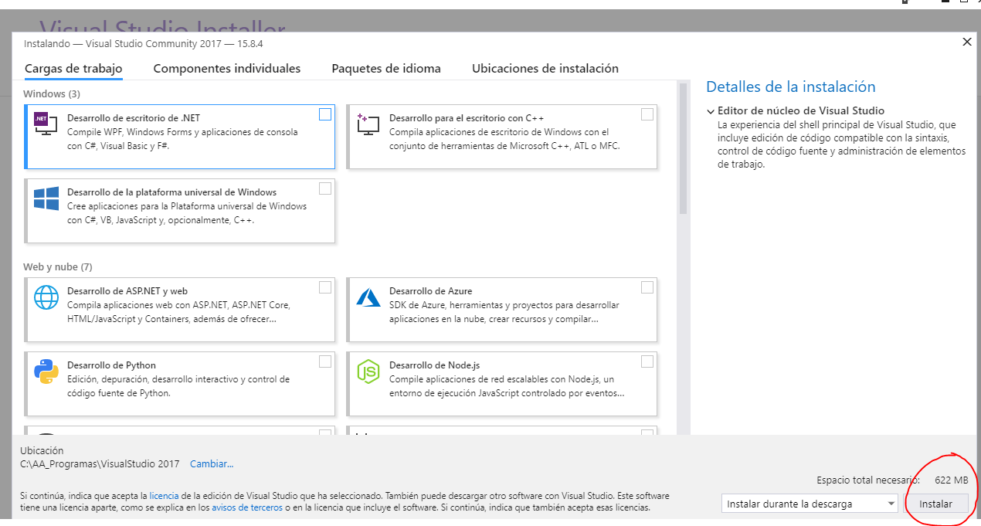Click the Azure logo icon

pos(368,297)
